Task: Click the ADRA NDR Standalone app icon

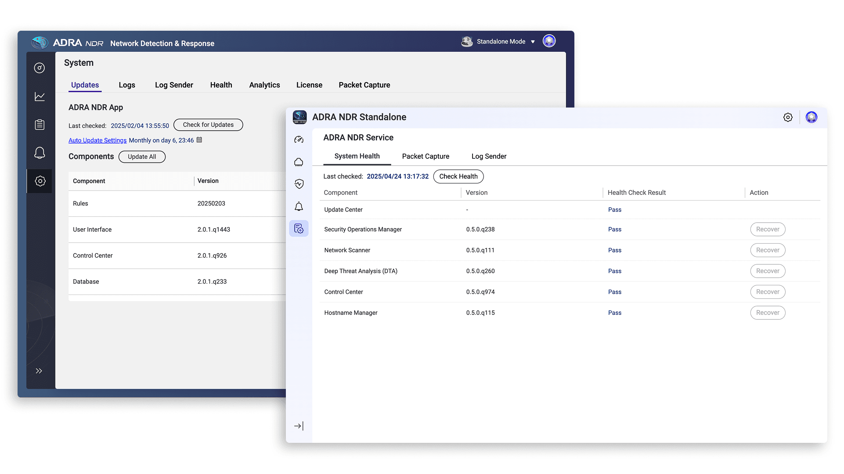Action: click(x=300, y=117)
